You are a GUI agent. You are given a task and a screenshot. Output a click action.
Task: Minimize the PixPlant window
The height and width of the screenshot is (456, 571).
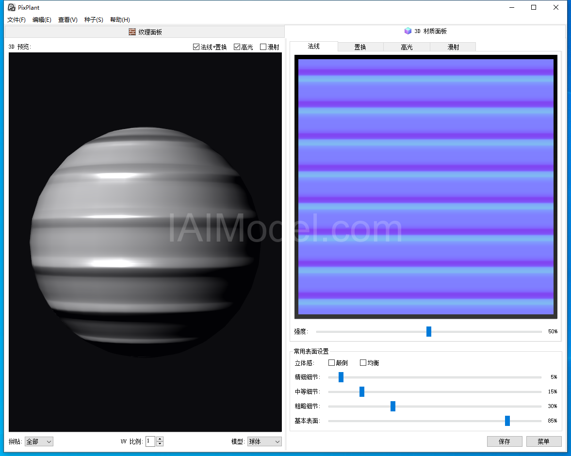click(512, 7)
